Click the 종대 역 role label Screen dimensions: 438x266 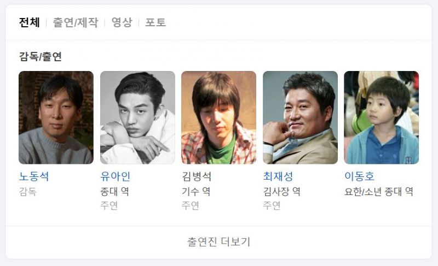tap(114, 192)
